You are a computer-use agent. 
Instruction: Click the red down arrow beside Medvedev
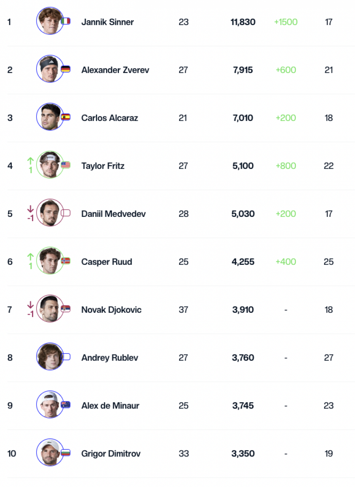click(x=30, y=209)
